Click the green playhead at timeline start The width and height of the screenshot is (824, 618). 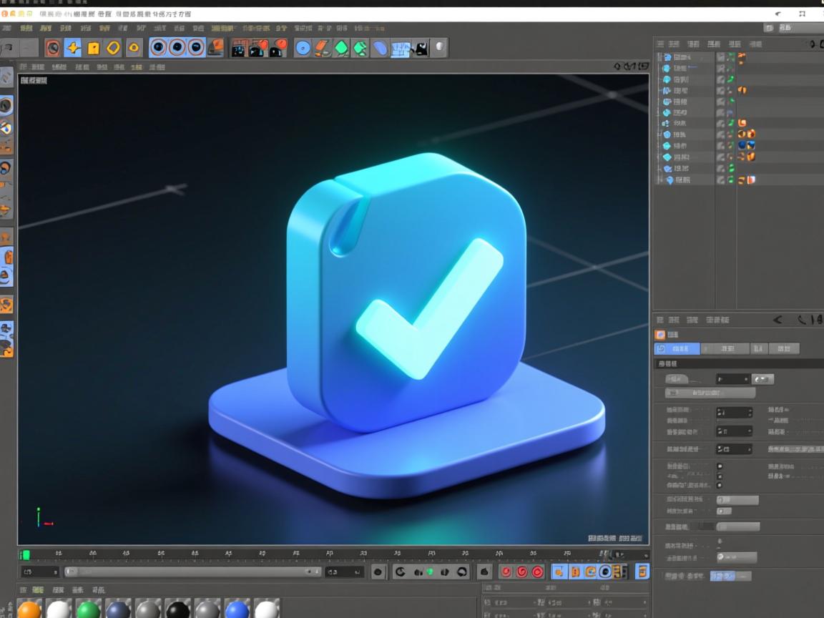[x=25, y=554]
